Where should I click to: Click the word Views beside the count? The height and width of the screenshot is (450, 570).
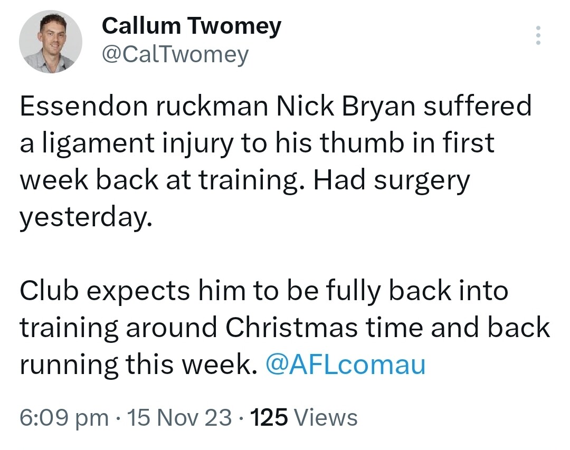coord(326,417)
